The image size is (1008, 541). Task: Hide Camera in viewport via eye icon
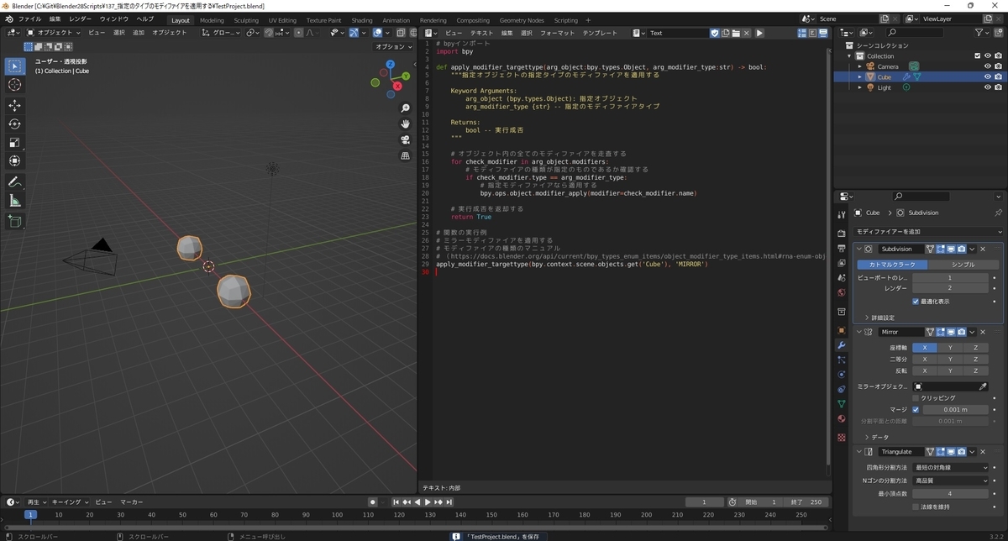(988, 66)
